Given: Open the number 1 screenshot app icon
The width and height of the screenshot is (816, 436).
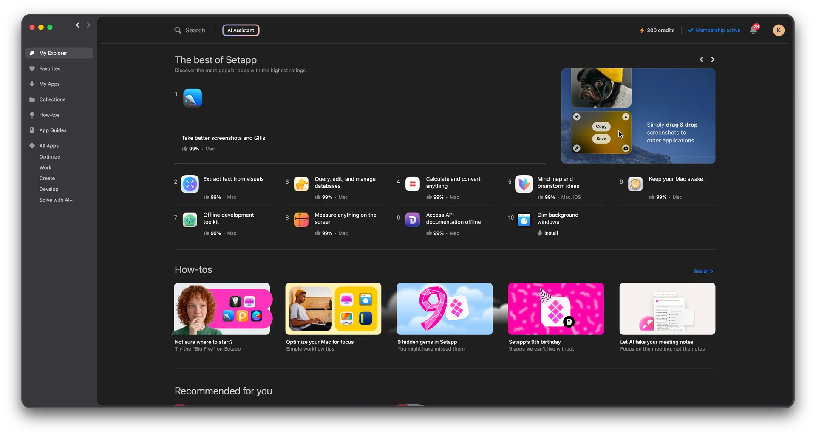Looking at the screenshot, I should pos(193,98).
